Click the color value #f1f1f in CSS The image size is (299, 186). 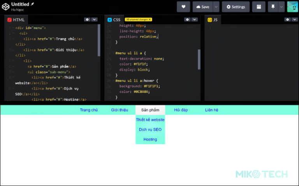click(140, 64)
